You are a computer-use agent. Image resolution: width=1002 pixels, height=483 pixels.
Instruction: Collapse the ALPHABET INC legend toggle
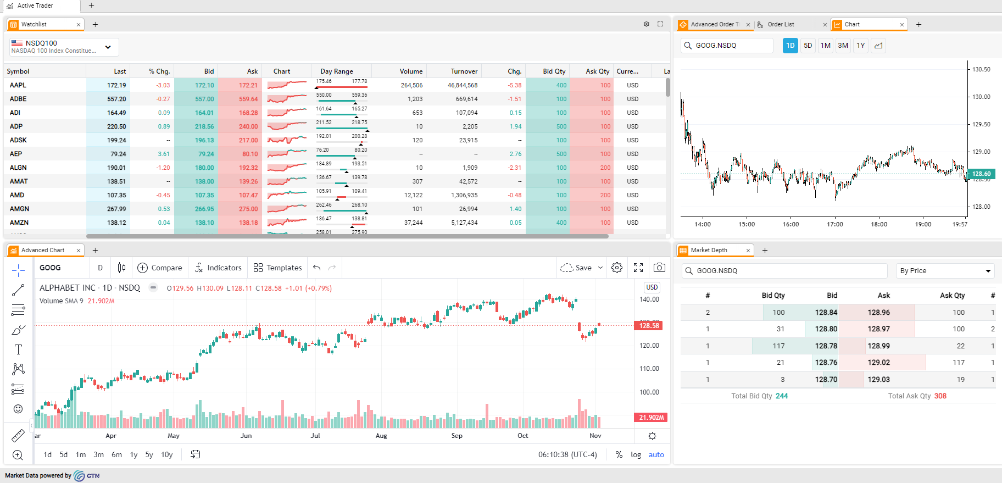tap(153, 287)
